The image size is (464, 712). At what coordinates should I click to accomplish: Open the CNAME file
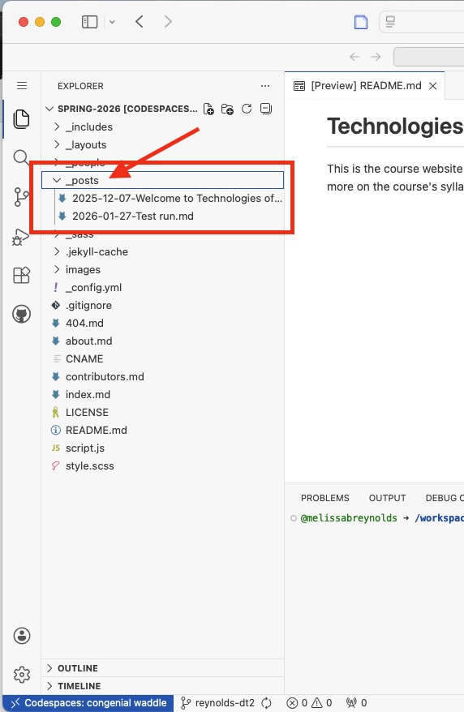click(162, 358)
